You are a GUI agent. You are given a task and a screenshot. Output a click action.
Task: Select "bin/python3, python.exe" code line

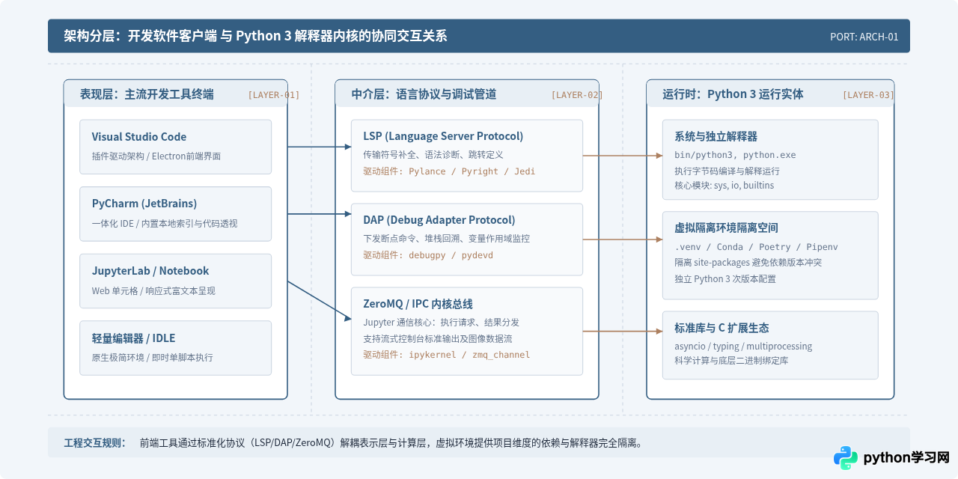(x=735, y=155)
